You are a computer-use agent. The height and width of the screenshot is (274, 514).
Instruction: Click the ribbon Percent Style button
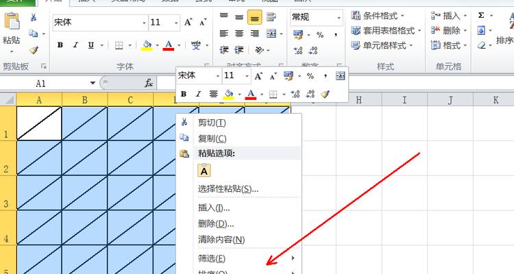coord(320,35)
